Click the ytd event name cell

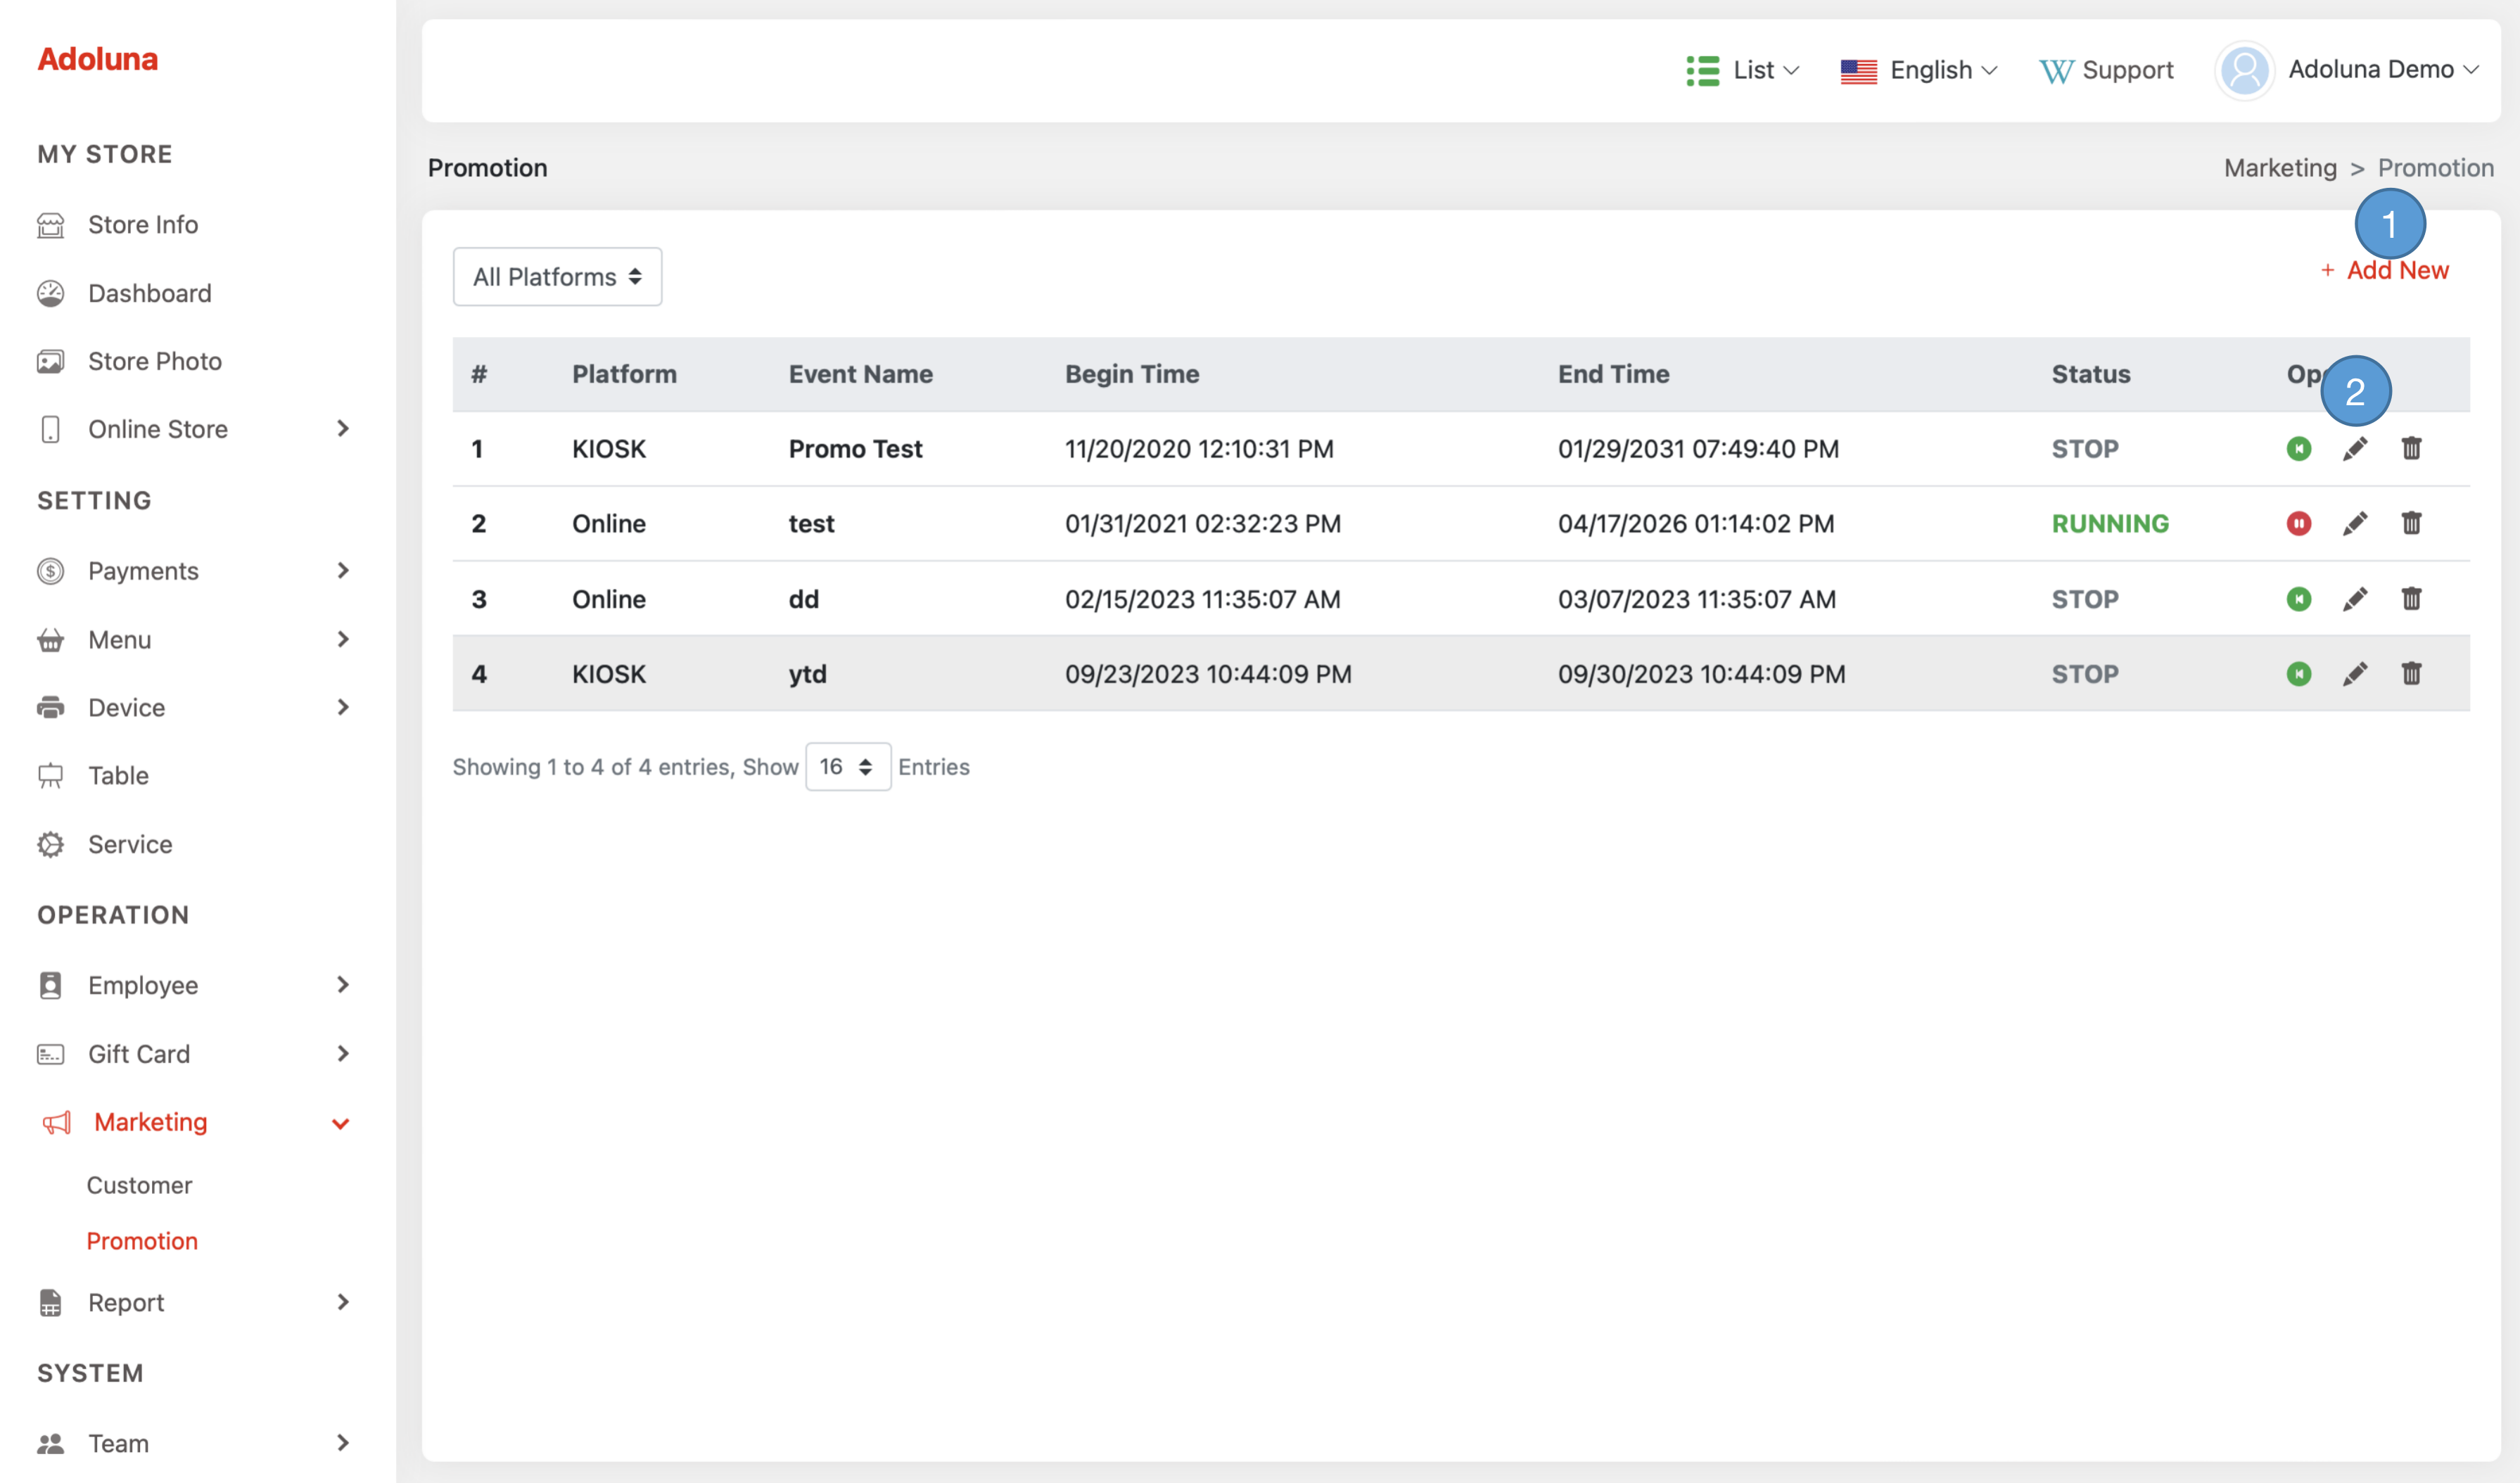click(x=807, y=674)
